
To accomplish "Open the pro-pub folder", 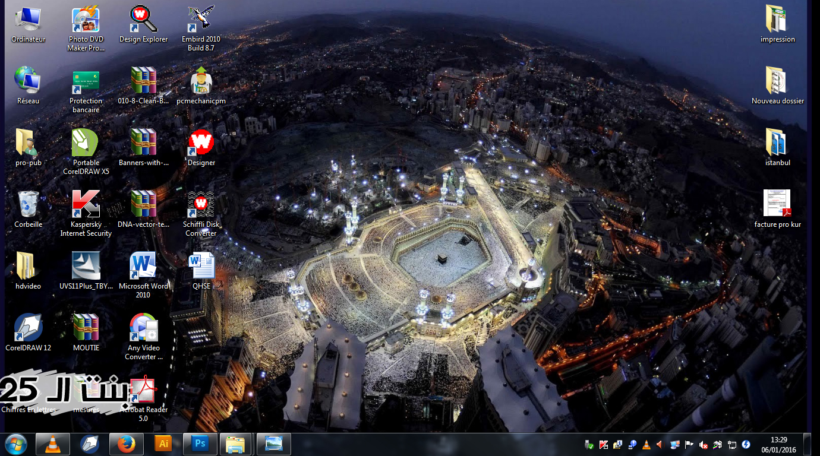I will click(28, 148).
